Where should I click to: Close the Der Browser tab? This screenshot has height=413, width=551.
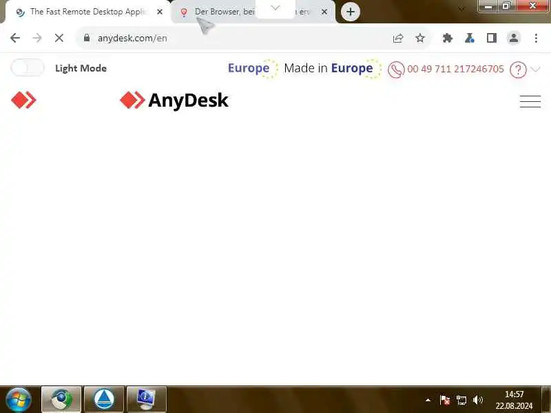pos(324,12)
